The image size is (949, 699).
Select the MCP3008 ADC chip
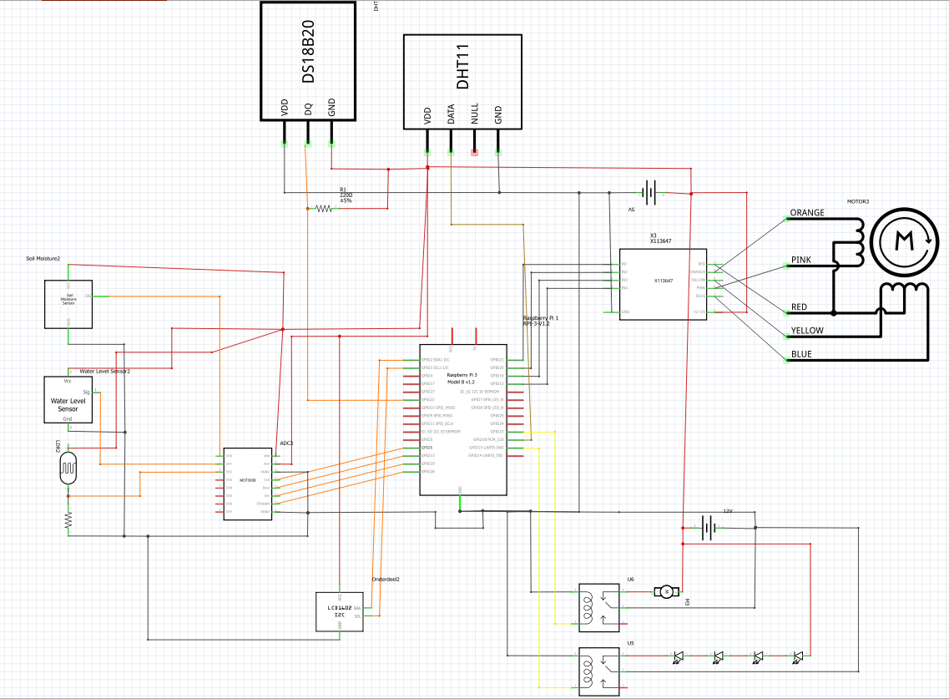(x=248, y=484)
